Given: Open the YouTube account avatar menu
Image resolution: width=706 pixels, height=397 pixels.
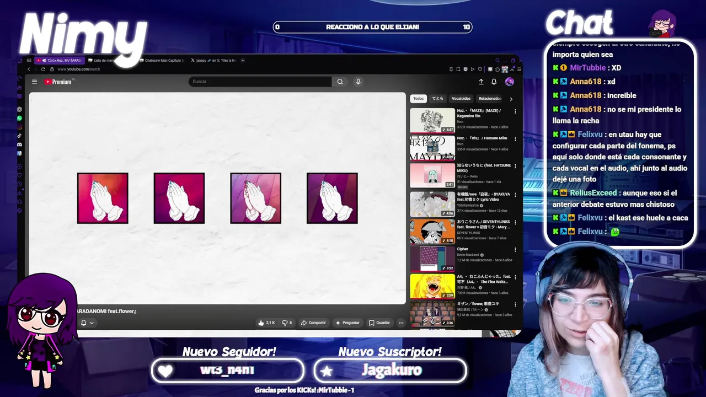Looking at the screenshot, I should tap(509, 82).
